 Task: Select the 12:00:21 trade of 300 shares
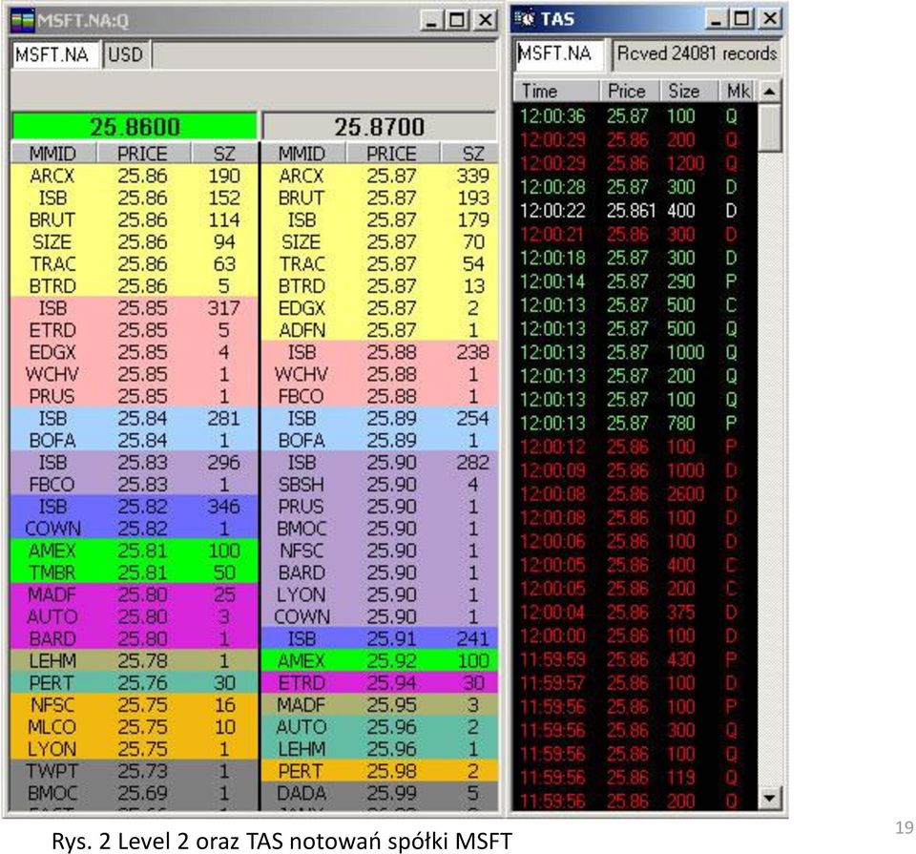[x=635, y=234]
